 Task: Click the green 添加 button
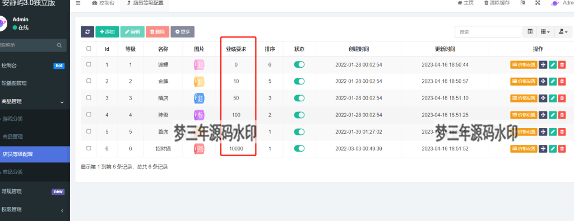click(107, 32)
